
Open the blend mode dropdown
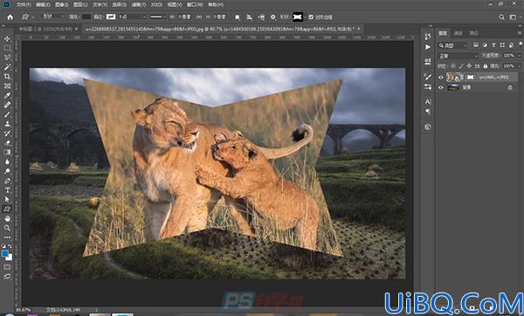(x=458, y=56)
